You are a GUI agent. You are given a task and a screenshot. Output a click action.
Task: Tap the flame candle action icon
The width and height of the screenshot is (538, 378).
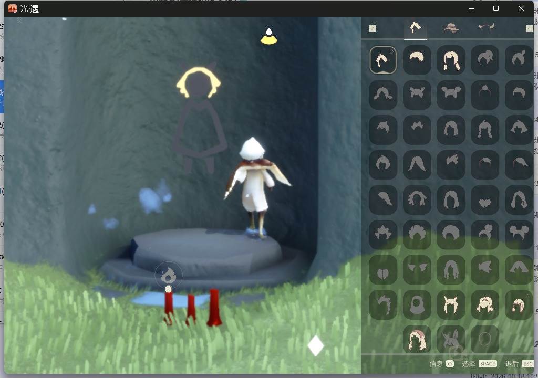point(169,275)
